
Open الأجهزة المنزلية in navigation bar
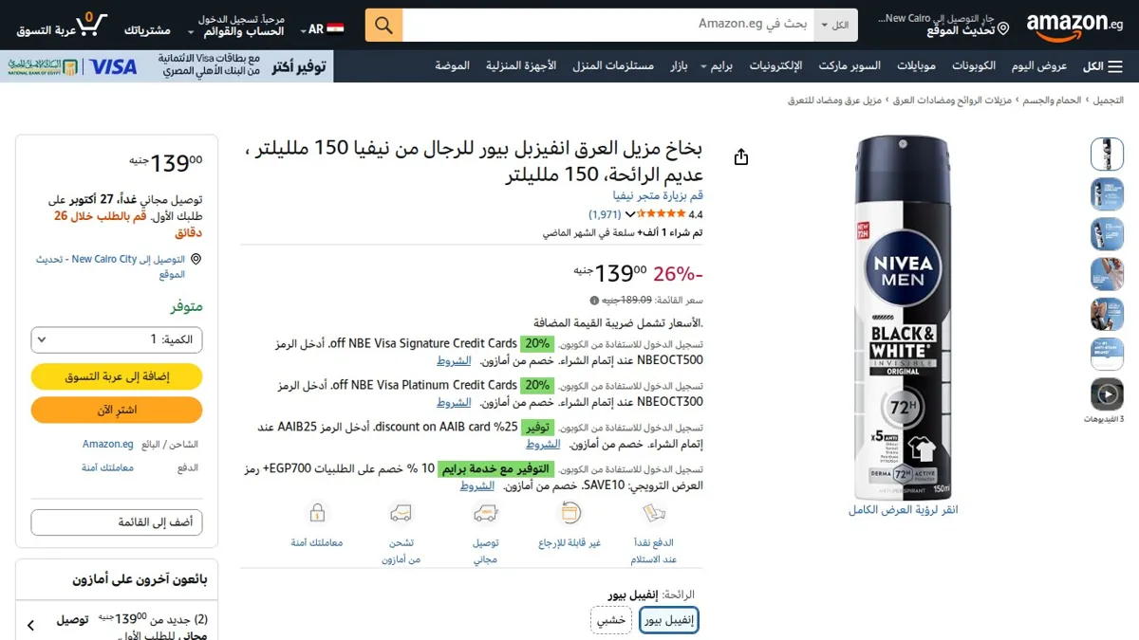521,66
